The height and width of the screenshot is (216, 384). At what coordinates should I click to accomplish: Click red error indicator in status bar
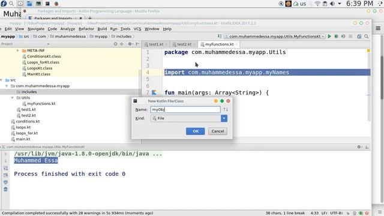(x=367, y=213)
